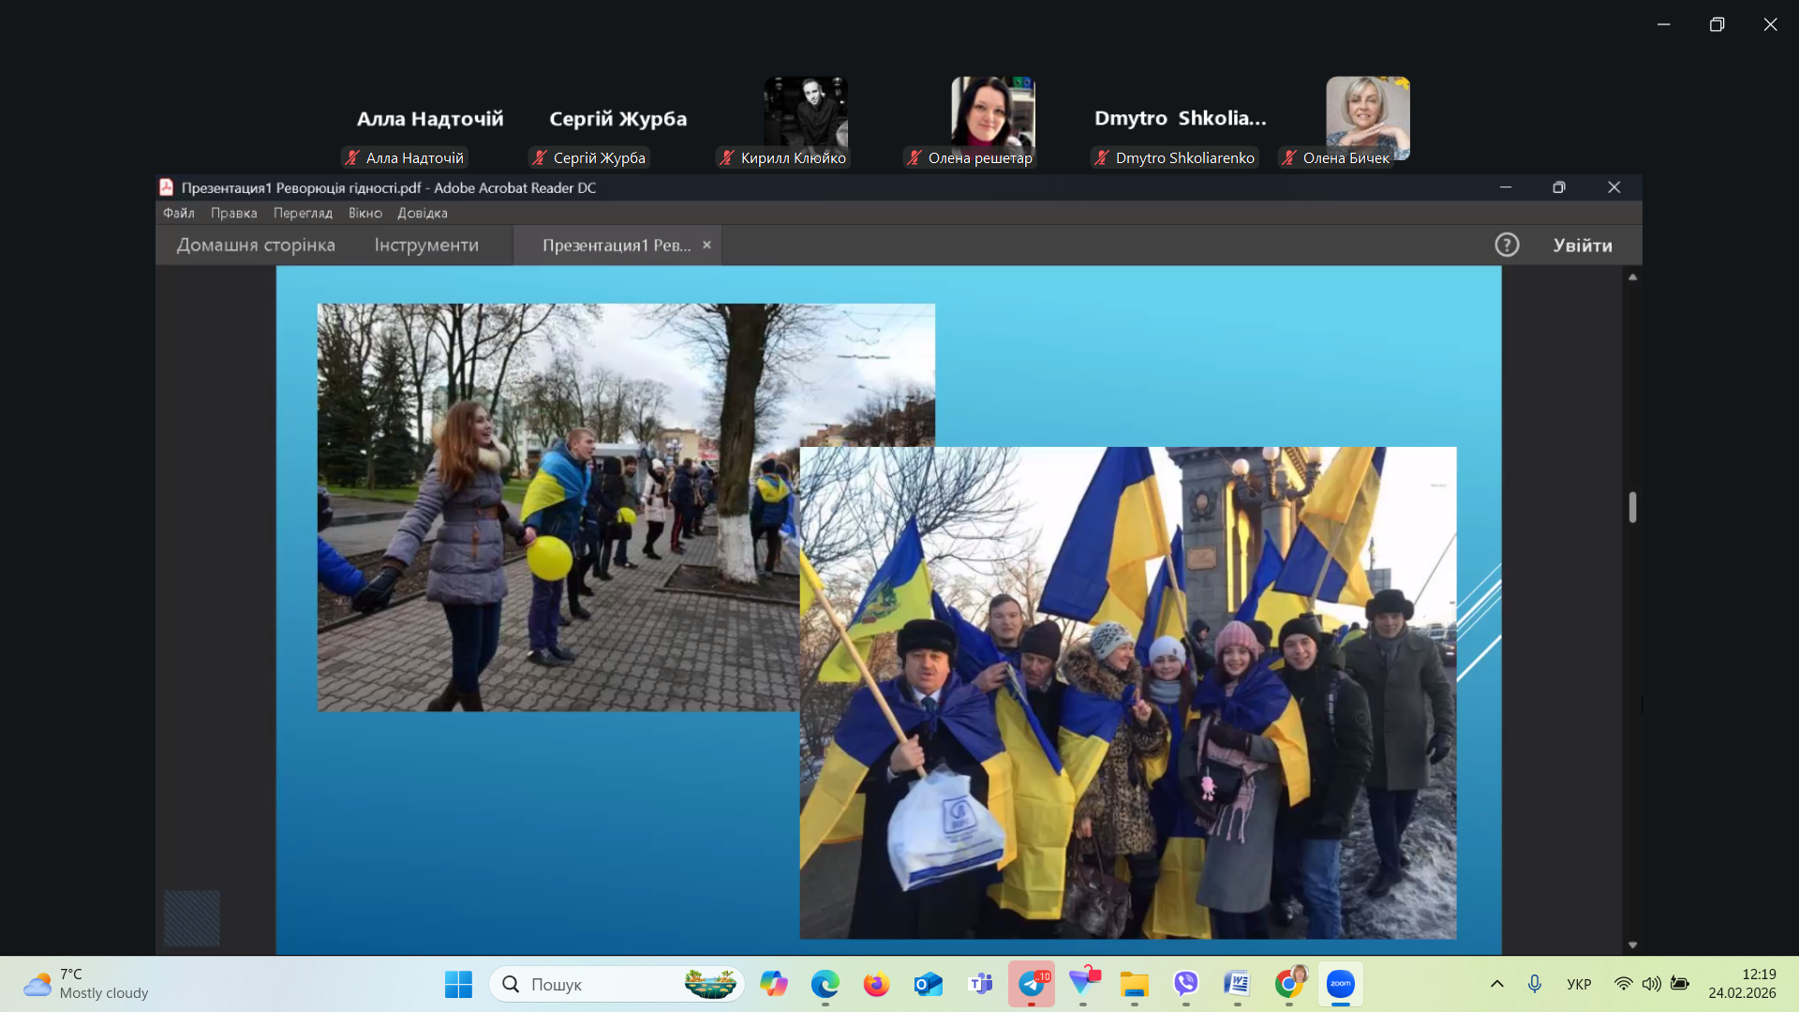Viewport: 1799px width, 1012px height.
Task: Open the Acrobat help question mark icon
Action: pos(1507,245)
